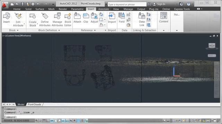Screen dimensions: 222x124
Task: Click the Undo arrow icon
Action: point(38,4)
